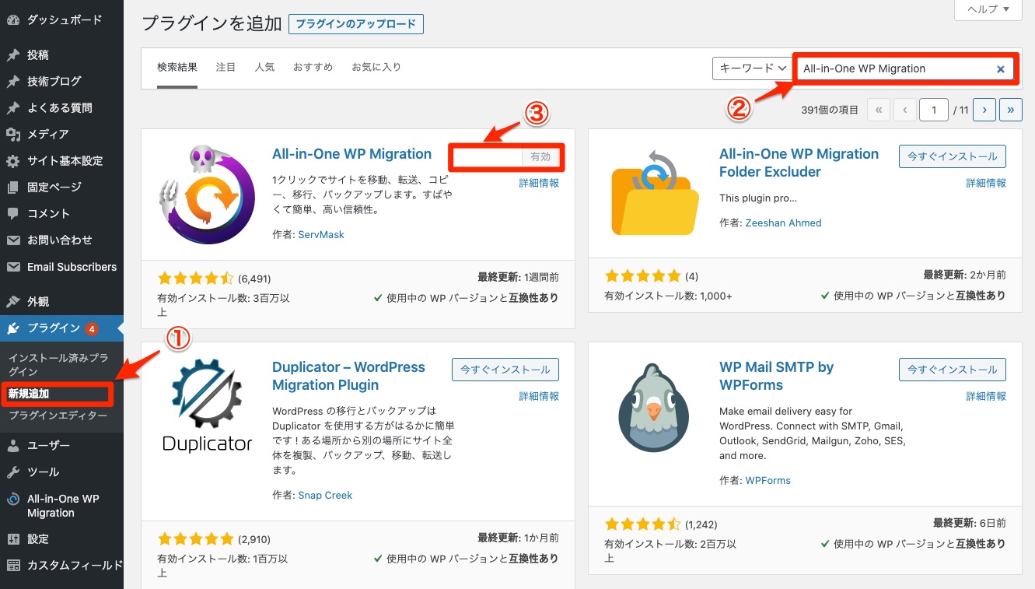Viewport: 1035px width, 589px height.
Task: Open author WPForms link
Action: coord(768,481)
